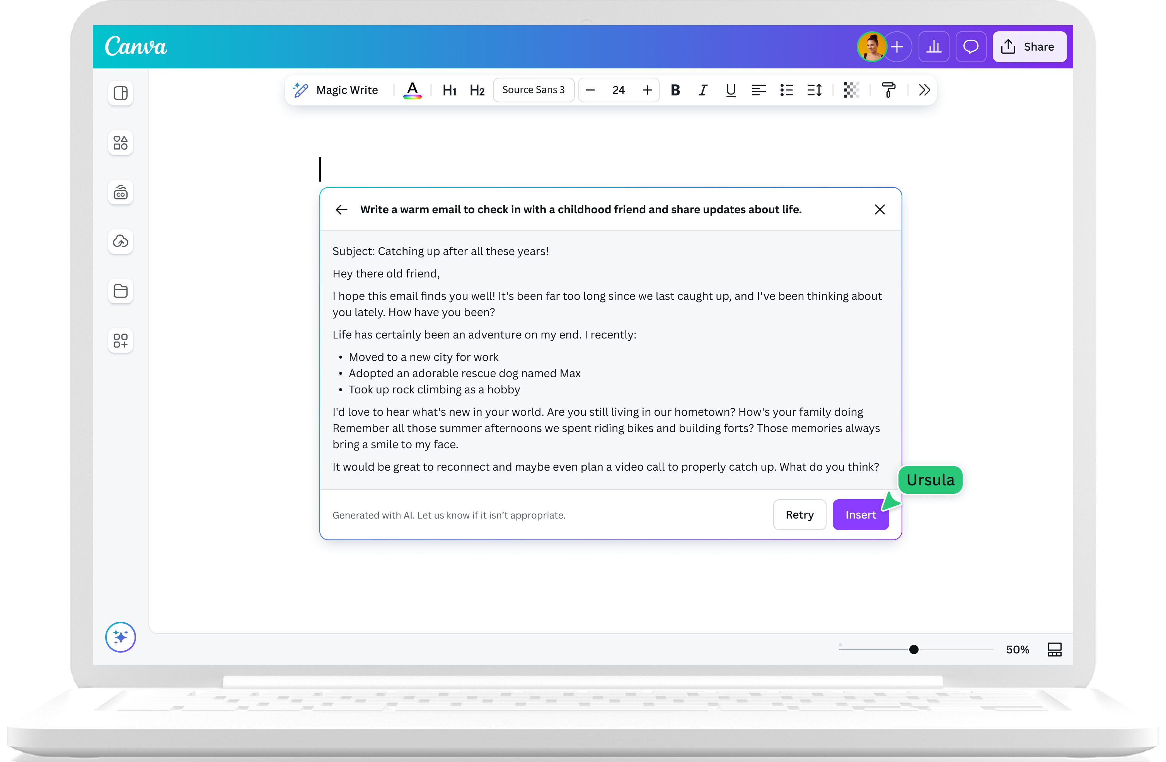Apply Heading 1 style
The width and height of the screenshot is (1166, 762).
pyautogui.click(x=449, y=90)
